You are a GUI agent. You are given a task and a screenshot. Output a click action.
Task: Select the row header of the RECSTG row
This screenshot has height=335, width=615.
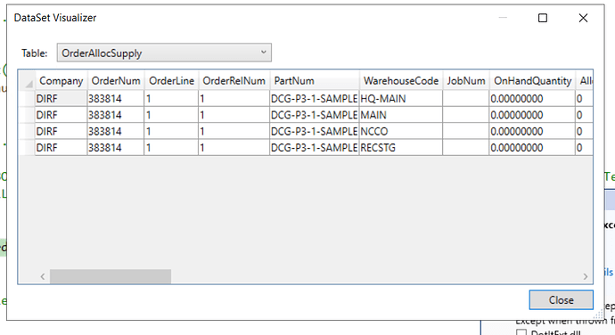tap(27, 148)
